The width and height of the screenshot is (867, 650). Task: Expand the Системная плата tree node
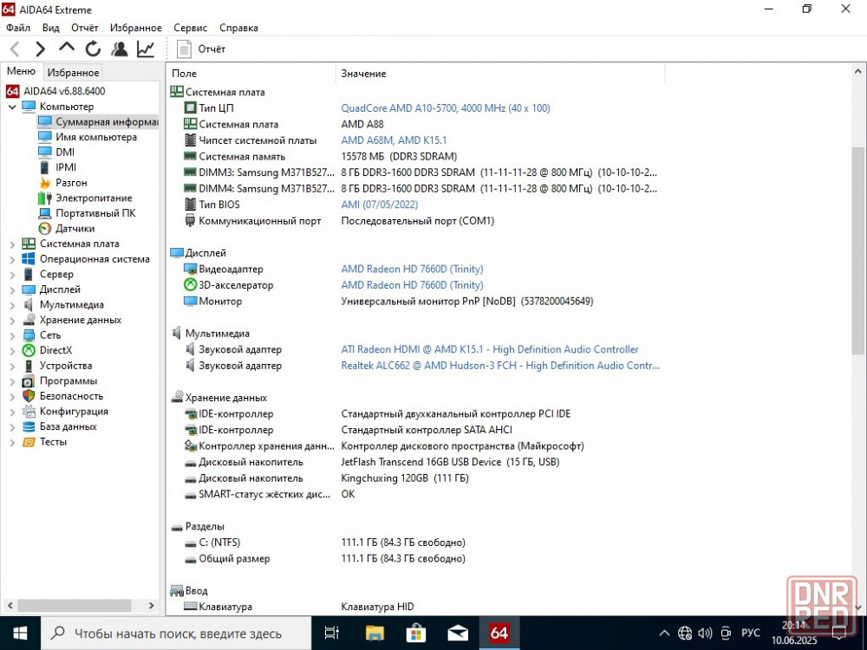(12, 244)
